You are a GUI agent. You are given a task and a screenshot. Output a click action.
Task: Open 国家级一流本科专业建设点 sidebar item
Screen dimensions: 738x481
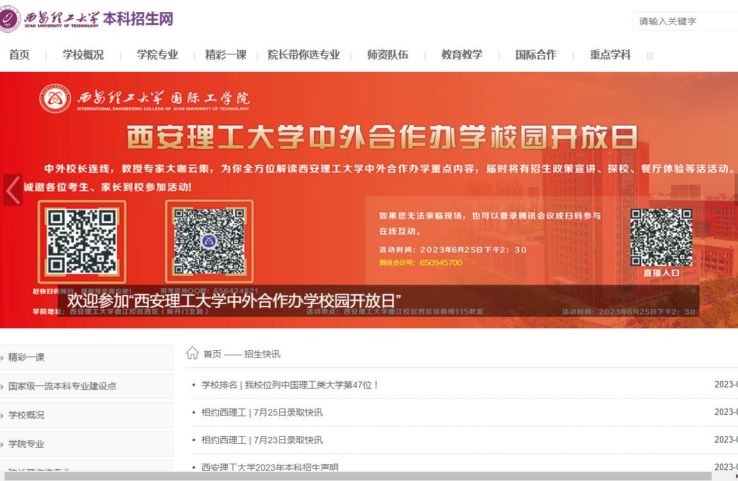point(87,386)
